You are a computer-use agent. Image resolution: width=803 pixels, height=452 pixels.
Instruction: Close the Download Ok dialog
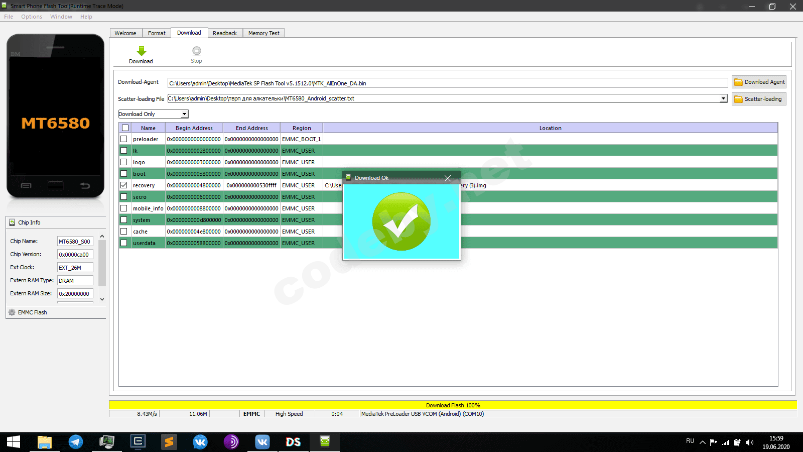pyautogui.click(x=448, y=178)
